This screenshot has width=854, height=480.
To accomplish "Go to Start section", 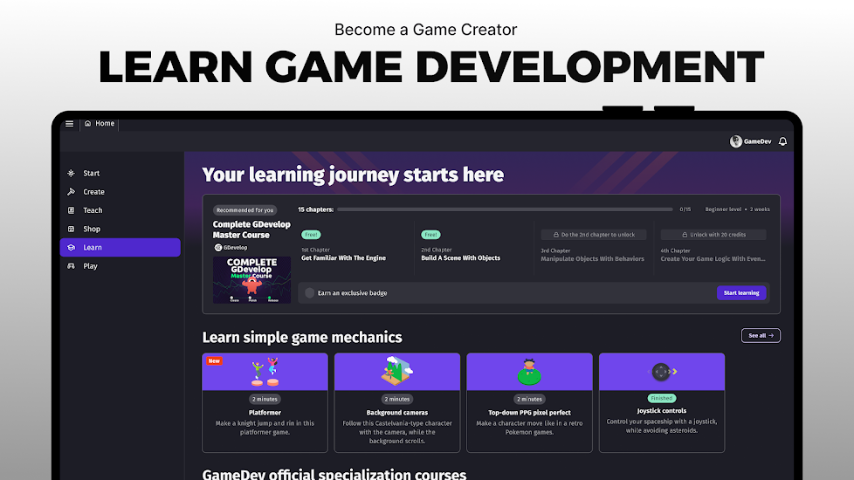I will [120, 173].
